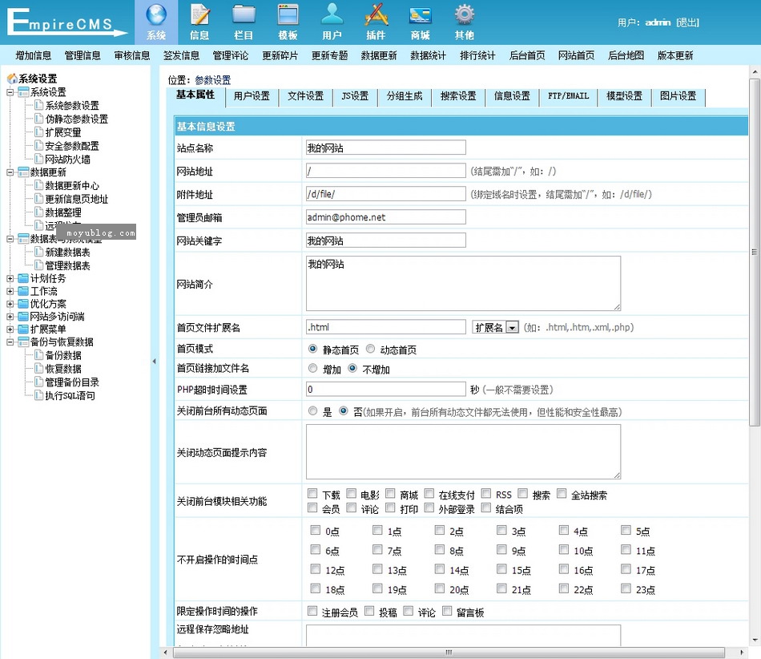Click the page icon beside 执行SQL语句

coord(38,395)
